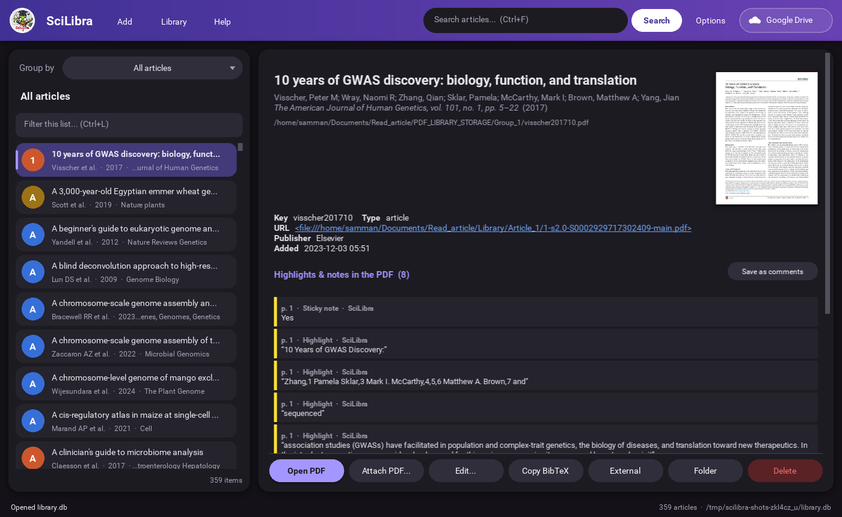Click Save as comments button
Viewport: 842px width, 517px height.
point(773,271)
